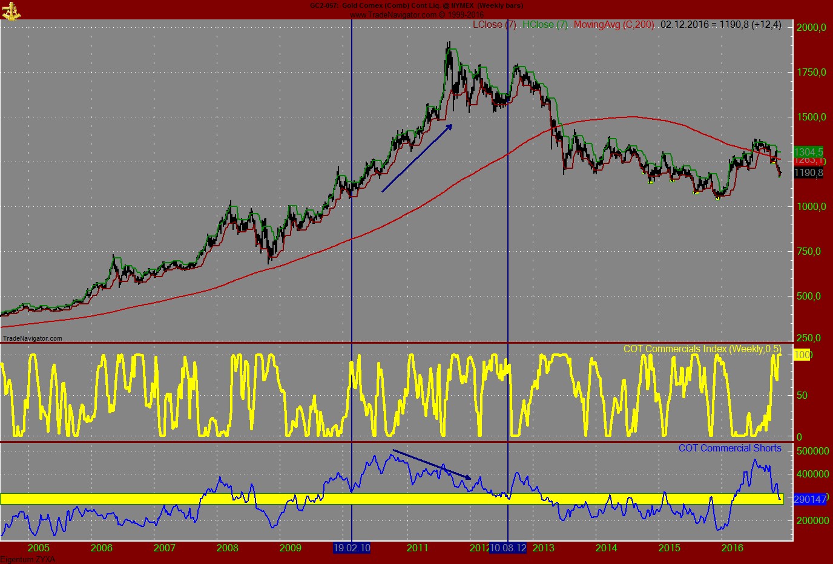Click the 02.12.2016 = 1190,8 quote readout
This screenshot has height=564, width=833.
click(720, 25)
